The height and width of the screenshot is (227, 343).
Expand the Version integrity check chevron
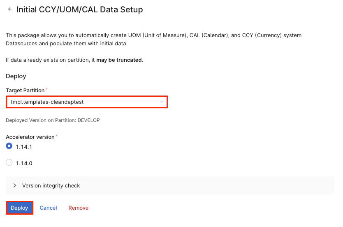pyautogui.click(x=15, y=185)
